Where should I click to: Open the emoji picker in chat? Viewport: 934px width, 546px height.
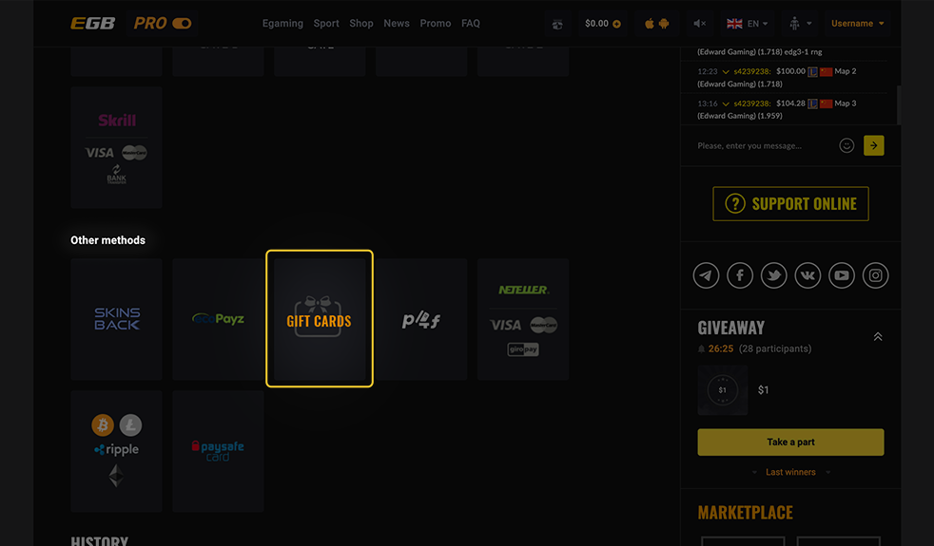click(846, 145)
